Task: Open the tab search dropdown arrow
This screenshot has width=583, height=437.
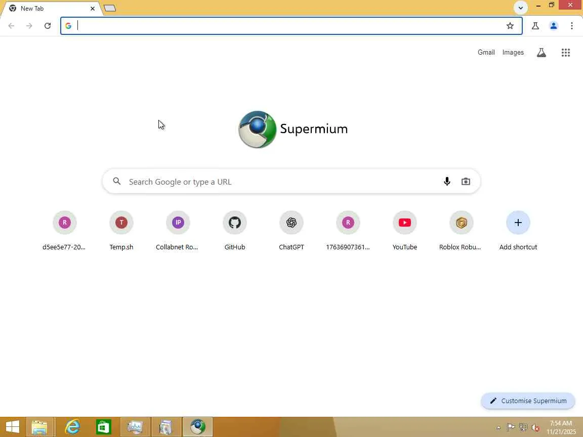Action: pyautogui.click(x=521, y=8)
